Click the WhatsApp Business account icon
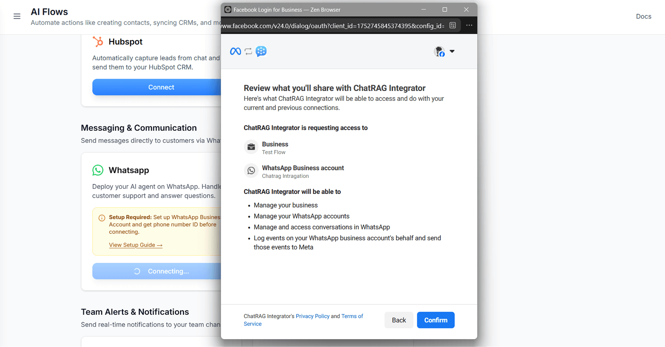 [x=251, y=171]
